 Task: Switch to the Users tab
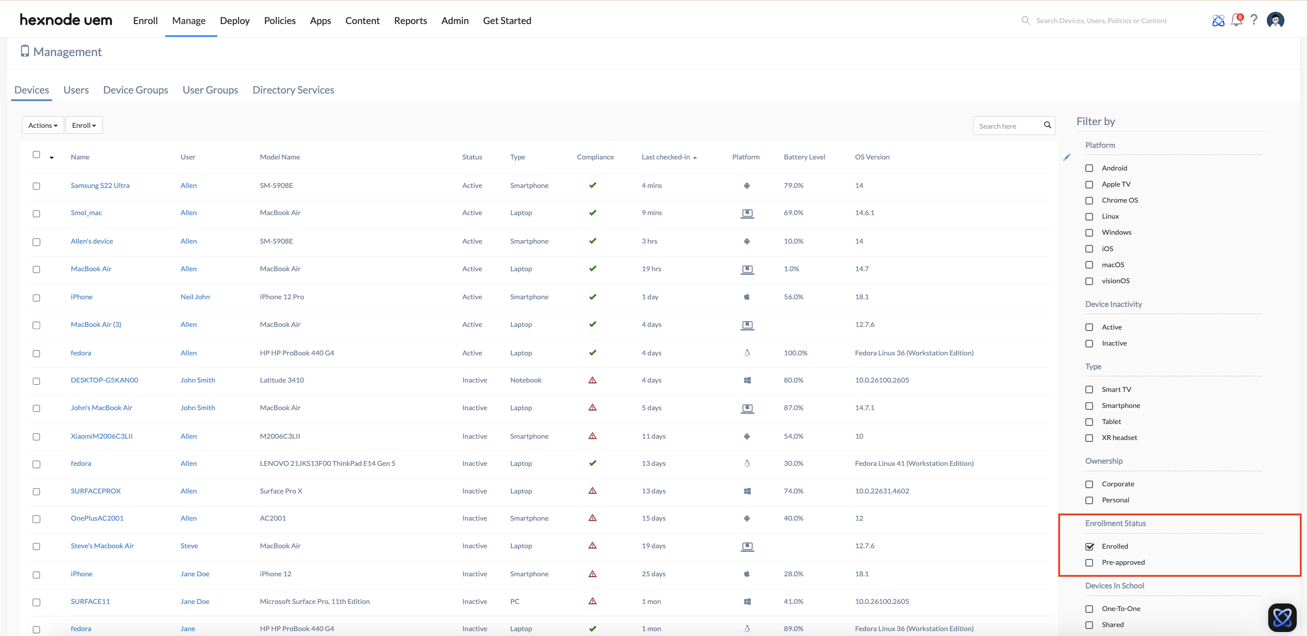(76, 90)
